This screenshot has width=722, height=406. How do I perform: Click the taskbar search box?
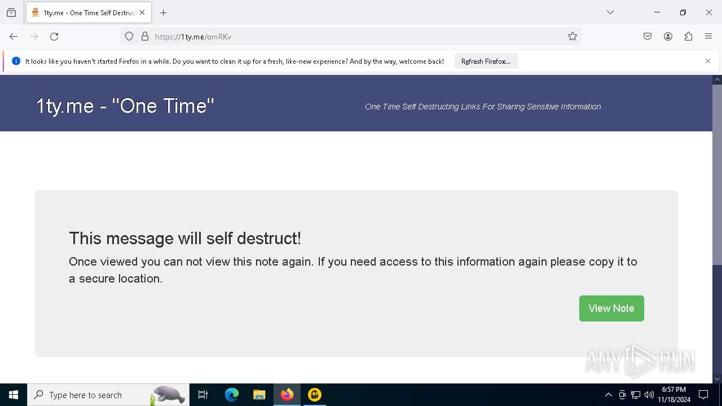click(x=108, y=395)
